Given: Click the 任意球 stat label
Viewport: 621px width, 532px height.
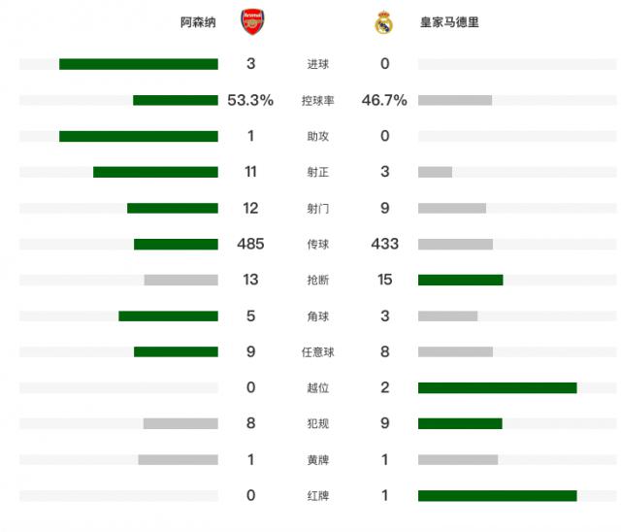Looking at the screenshot, I should click(317, 351).
